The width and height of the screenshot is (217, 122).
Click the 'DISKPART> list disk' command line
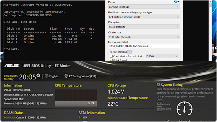tap(20, 22)
